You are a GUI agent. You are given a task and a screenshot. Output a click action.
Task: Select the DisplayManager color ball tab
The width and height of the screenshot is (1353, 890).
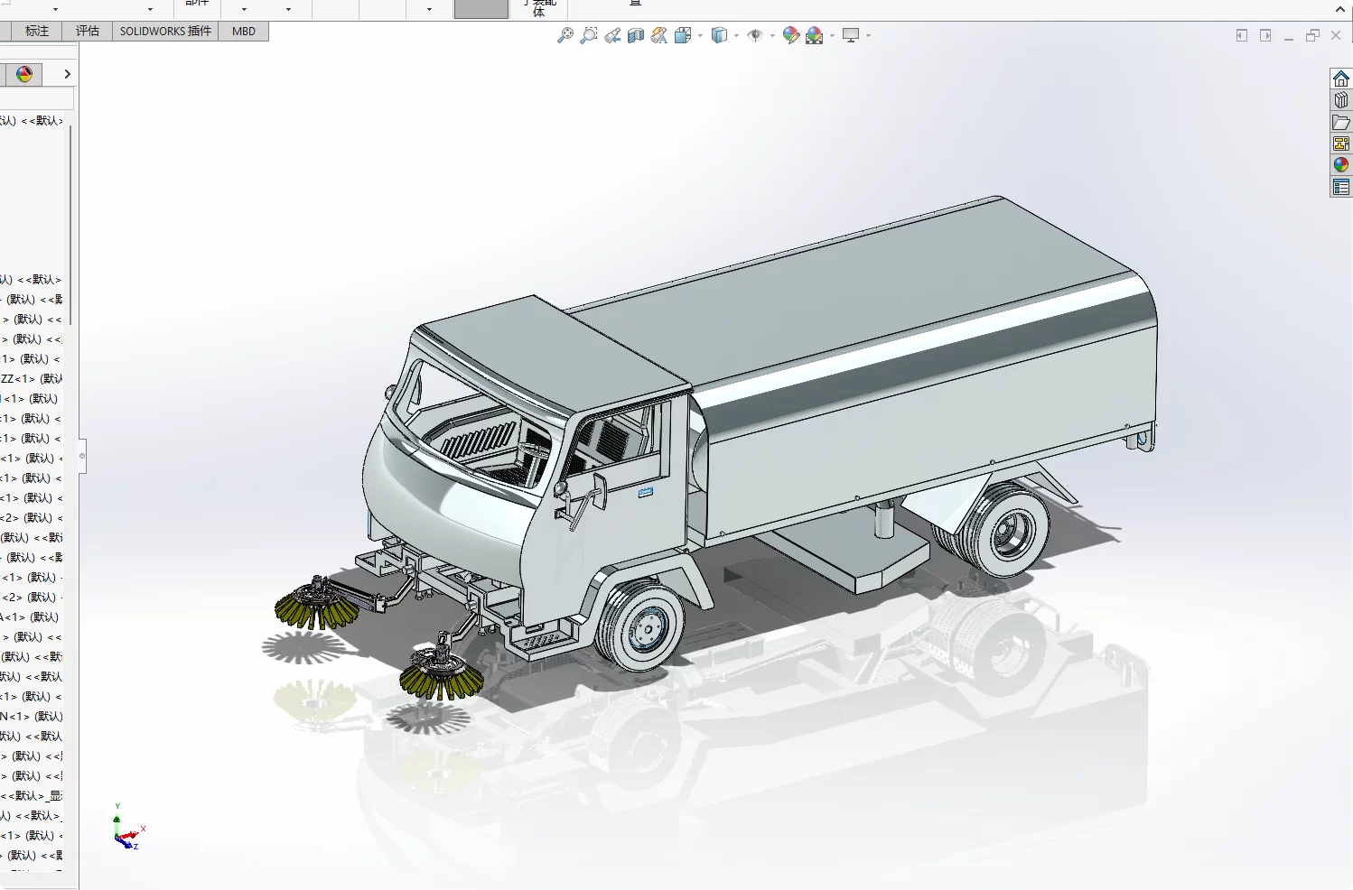coord(24,74)
